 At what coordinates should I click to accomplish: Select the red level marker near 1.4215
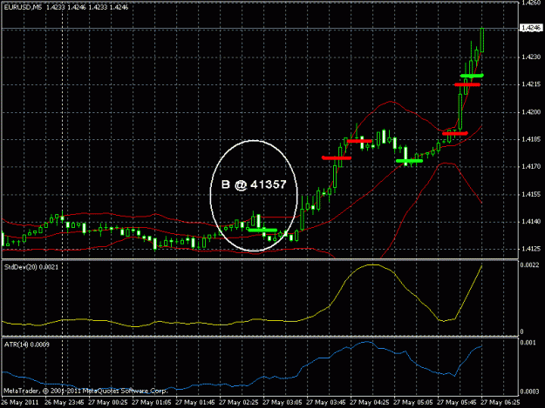tap(467, 84)
